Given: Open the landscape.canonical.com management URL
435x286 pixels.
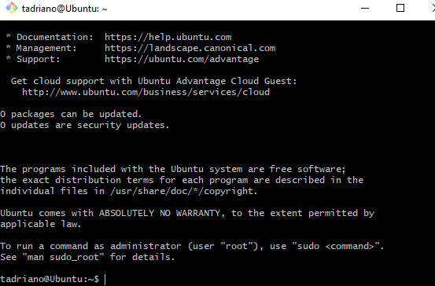Looking at the screenshot, I should pyautogui.click(x=190, y=48).
